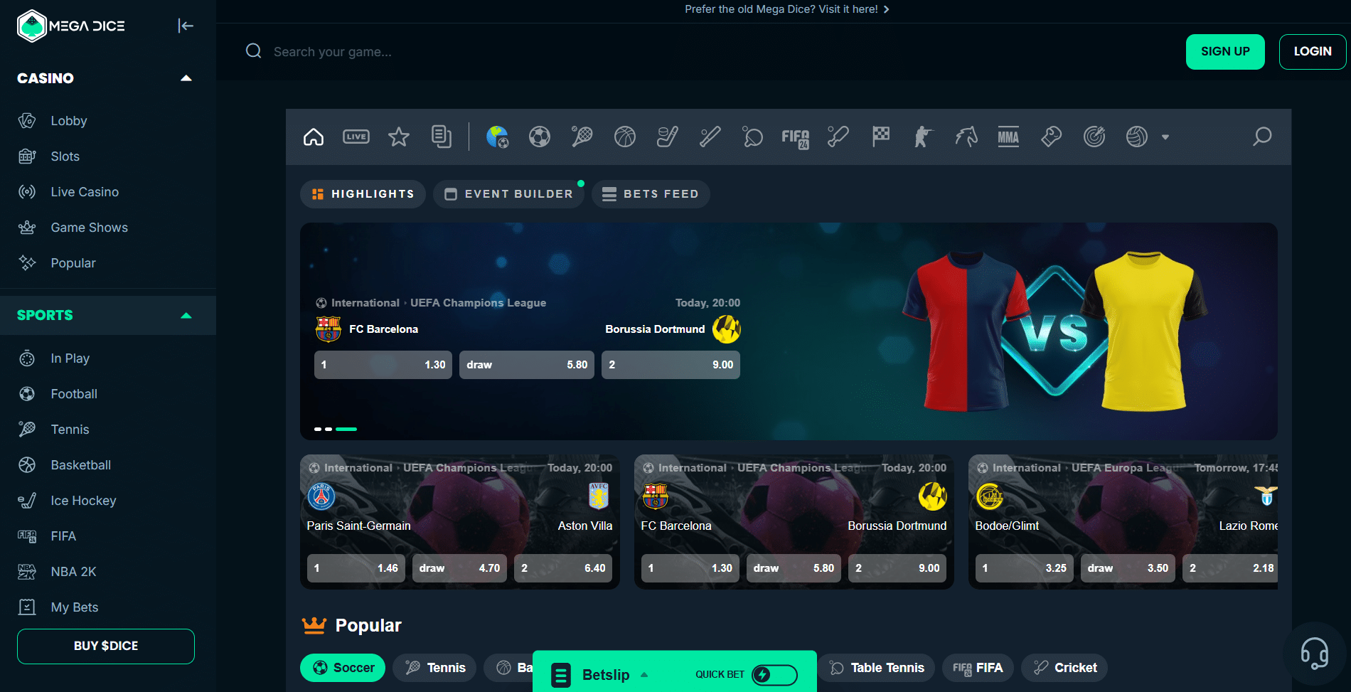Select baseball bat icon in sports bar
This screenshot has height=692, width=1351.
click(x=710, y=137)
